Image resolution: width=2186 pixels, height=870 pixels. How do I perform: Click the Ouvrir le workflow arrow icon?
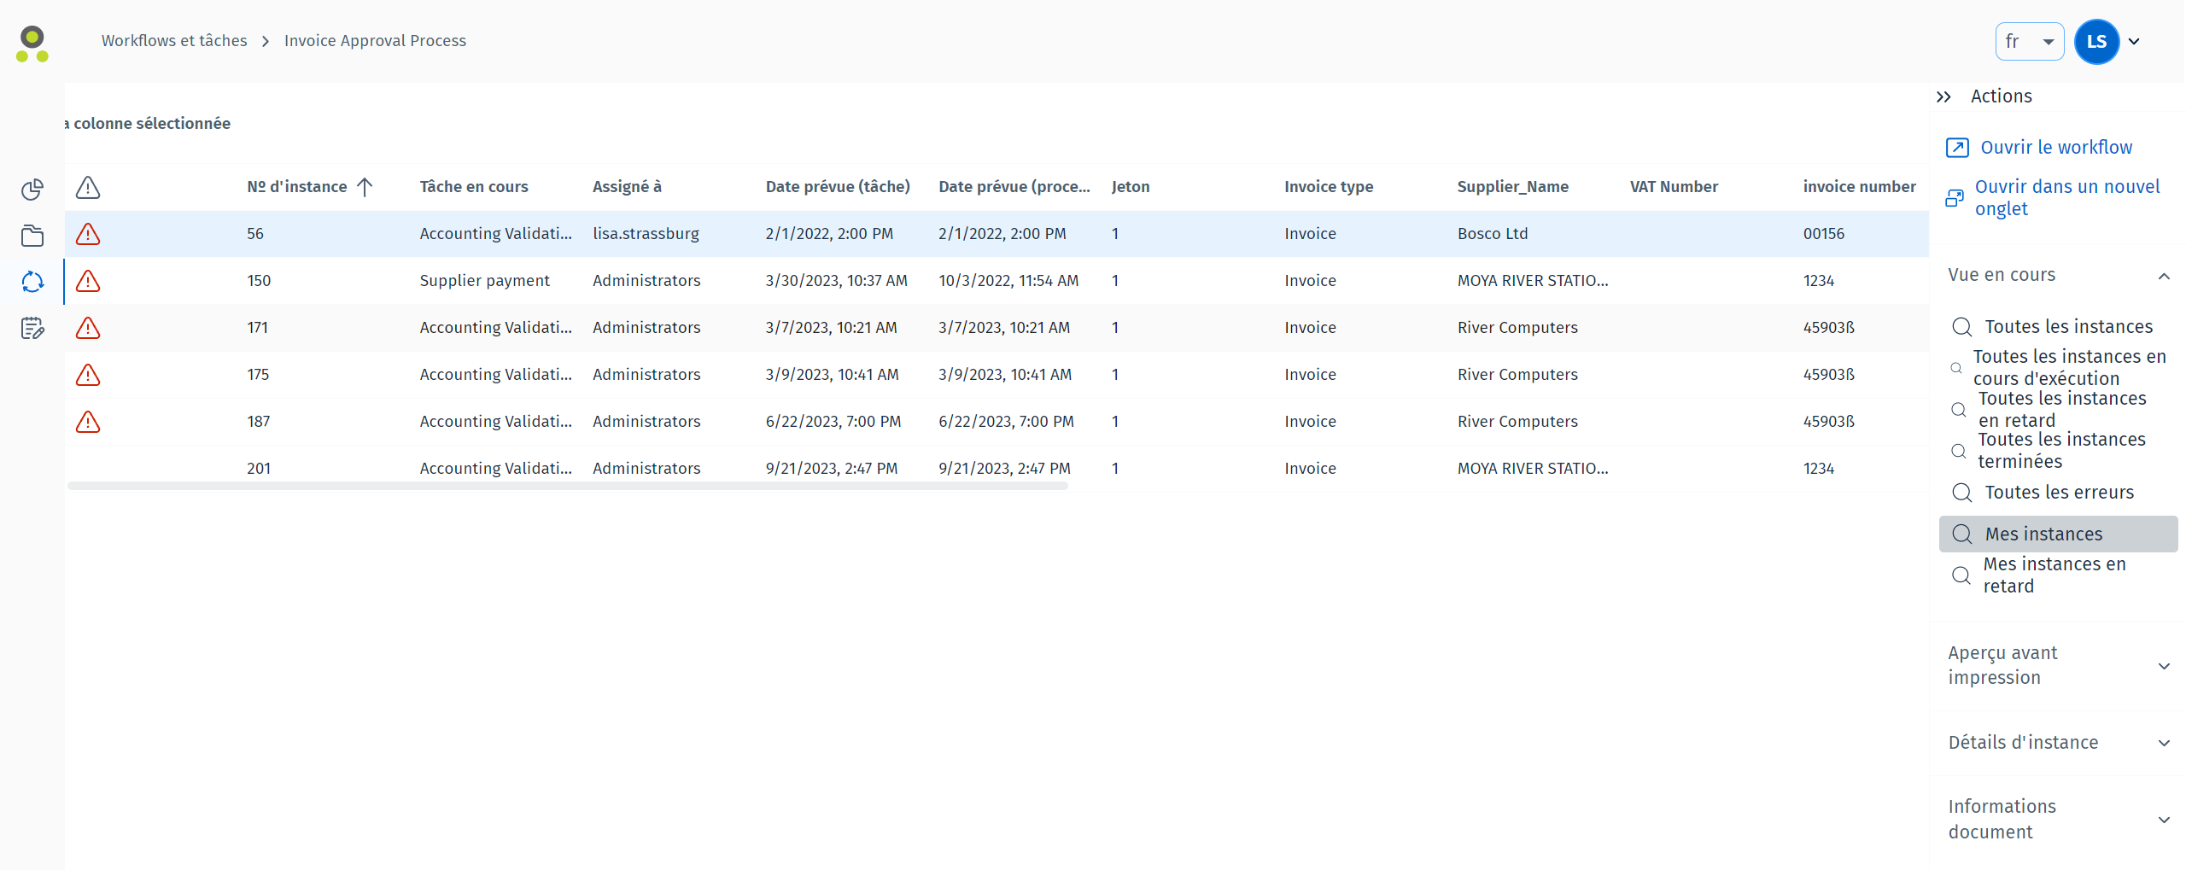(1957, 148)
